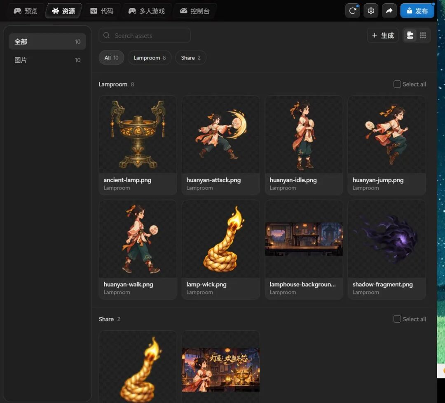Open the wick rope image under Share
This screenshot has height=403, width=445.
point(138,367)
